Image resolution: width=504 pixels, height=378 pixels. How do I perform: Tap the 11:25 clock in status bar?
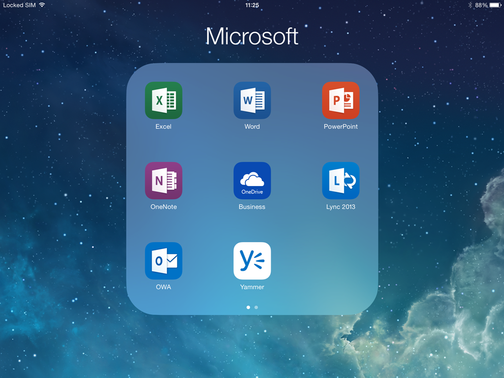click(252, 5)
